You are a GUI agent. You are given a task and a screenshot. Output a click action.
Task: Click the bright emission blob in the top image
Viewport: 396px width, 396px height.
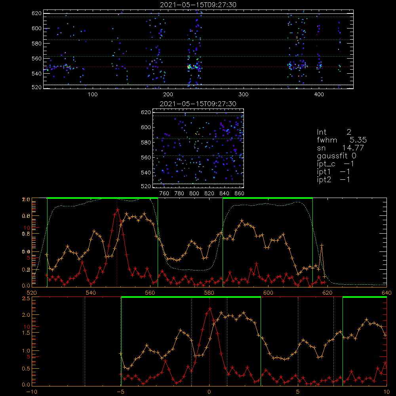[189, 67]
